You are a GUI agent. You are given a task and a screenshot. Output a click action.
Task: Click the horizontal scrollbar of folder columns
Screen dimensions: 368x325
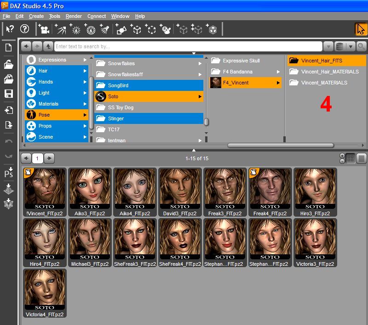pyautogui.click(x=281, y=146)
